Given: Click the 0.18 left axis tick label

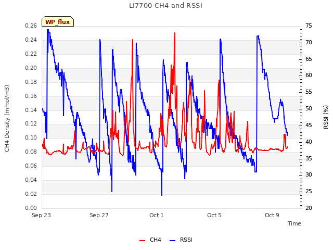Looking at the screenshot, I should (31, 82).
